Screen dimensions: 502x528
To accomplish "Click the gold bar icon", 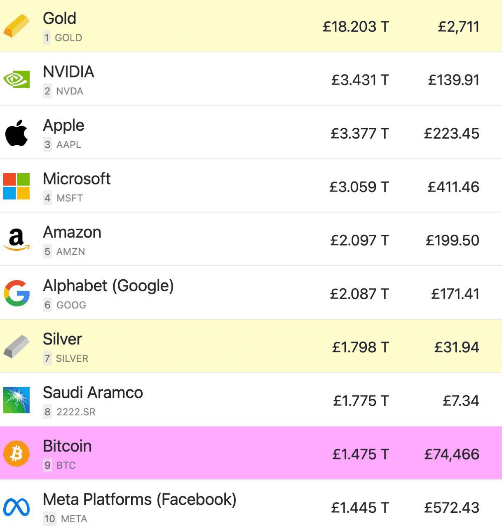I will [16, 26].
